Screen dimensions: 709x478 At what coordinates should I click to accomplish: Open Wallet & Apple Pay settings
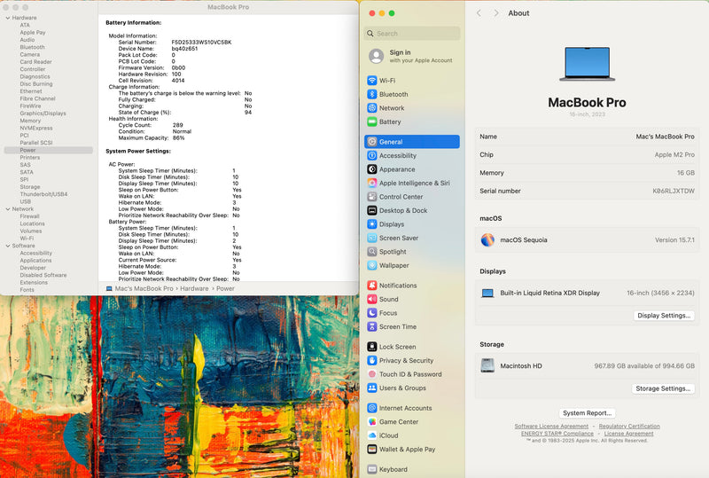407,450
